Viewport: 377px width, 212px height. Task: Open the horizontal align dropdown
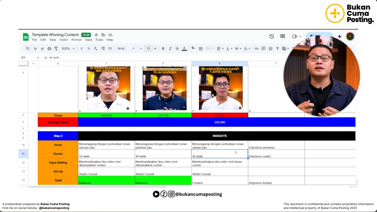pyautogui.click(x=220, y=49)
